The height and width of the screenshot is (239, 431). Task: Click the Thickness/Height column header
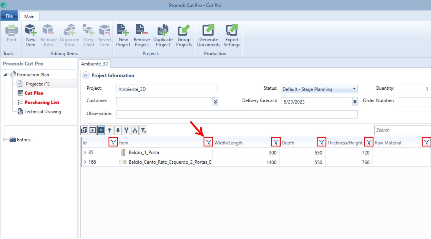[x=345, y=143]
